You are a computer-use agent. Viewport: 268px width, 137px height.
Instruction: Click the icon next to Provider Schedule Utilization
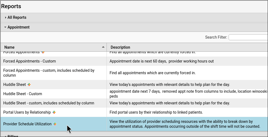[55, 124]
